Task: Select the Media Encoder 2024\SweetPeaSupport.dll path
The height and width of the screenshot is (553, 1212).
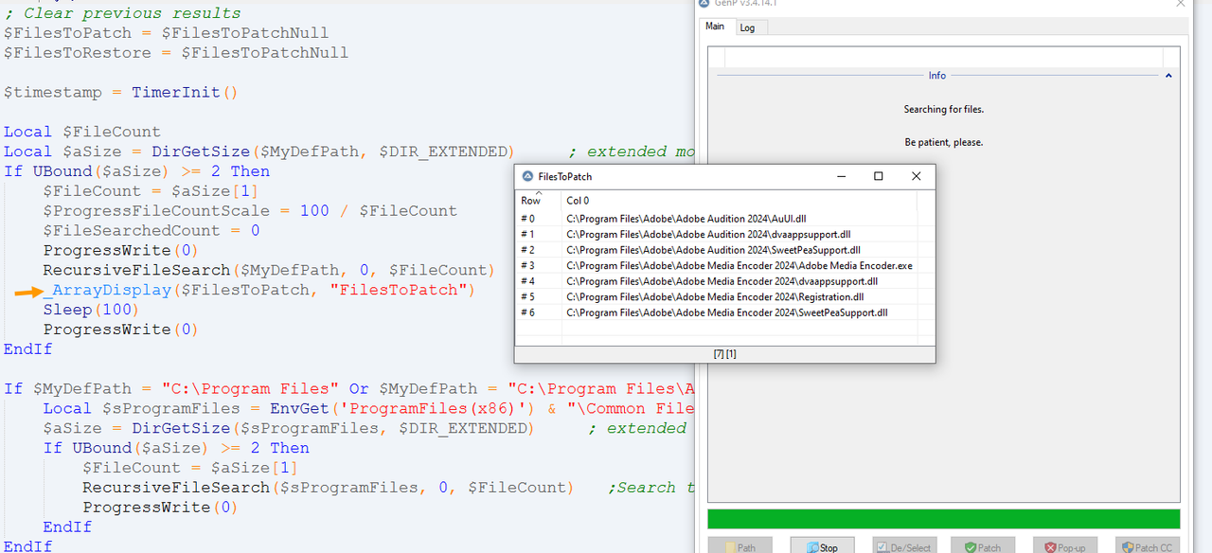Action: (x=726, y=312)
